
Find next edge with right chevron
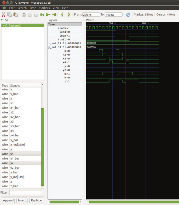pyautogui.click(x=69, y=15)
